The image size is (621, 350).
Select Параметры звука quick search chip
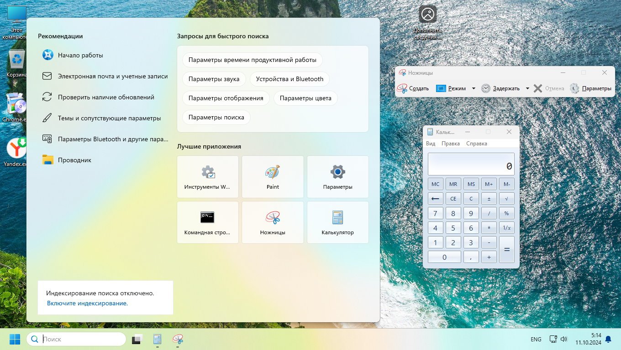214,79
